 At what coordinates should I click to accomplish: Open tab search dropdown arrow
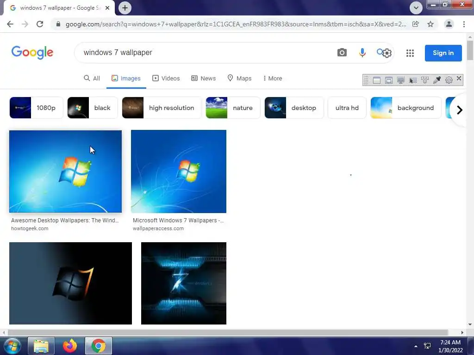pyautogui.click(x=416, y=8)
